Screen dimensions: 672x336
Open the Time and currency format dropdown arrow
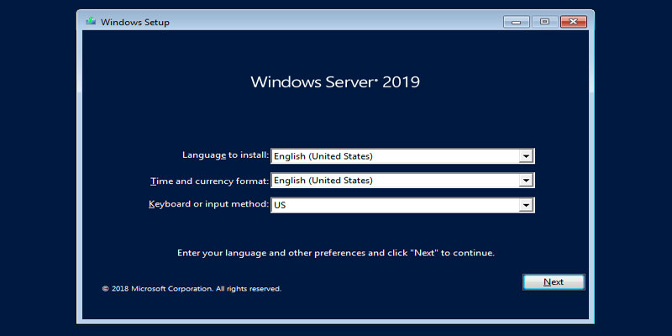coord(526,181)
